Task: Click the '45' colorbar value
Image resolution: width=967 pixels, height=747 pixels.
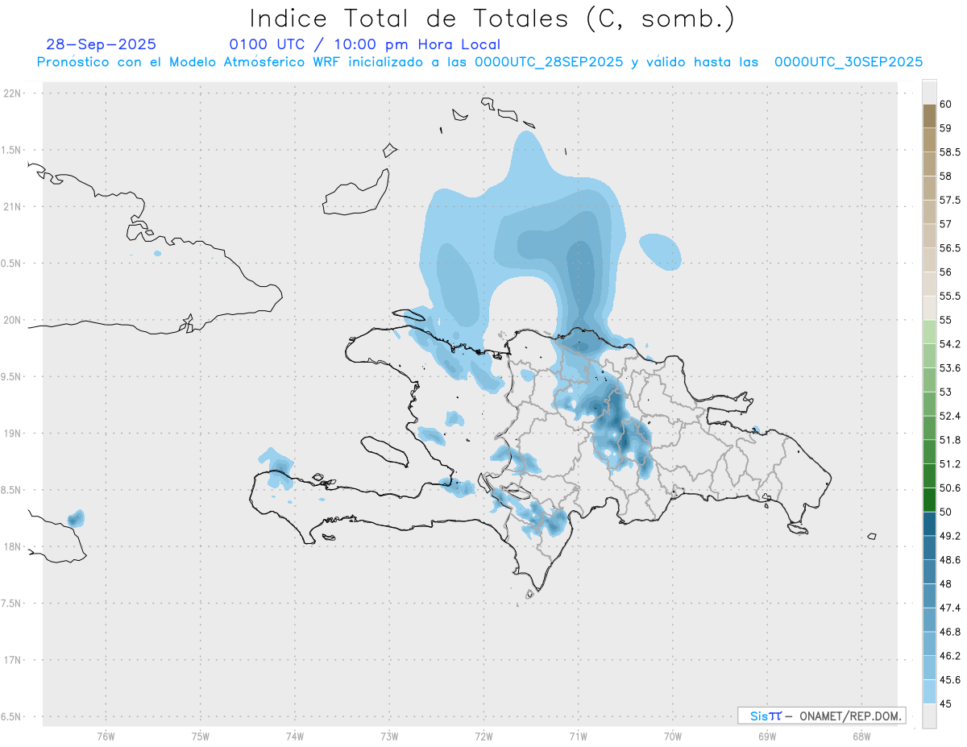Action: coord(945,703)
